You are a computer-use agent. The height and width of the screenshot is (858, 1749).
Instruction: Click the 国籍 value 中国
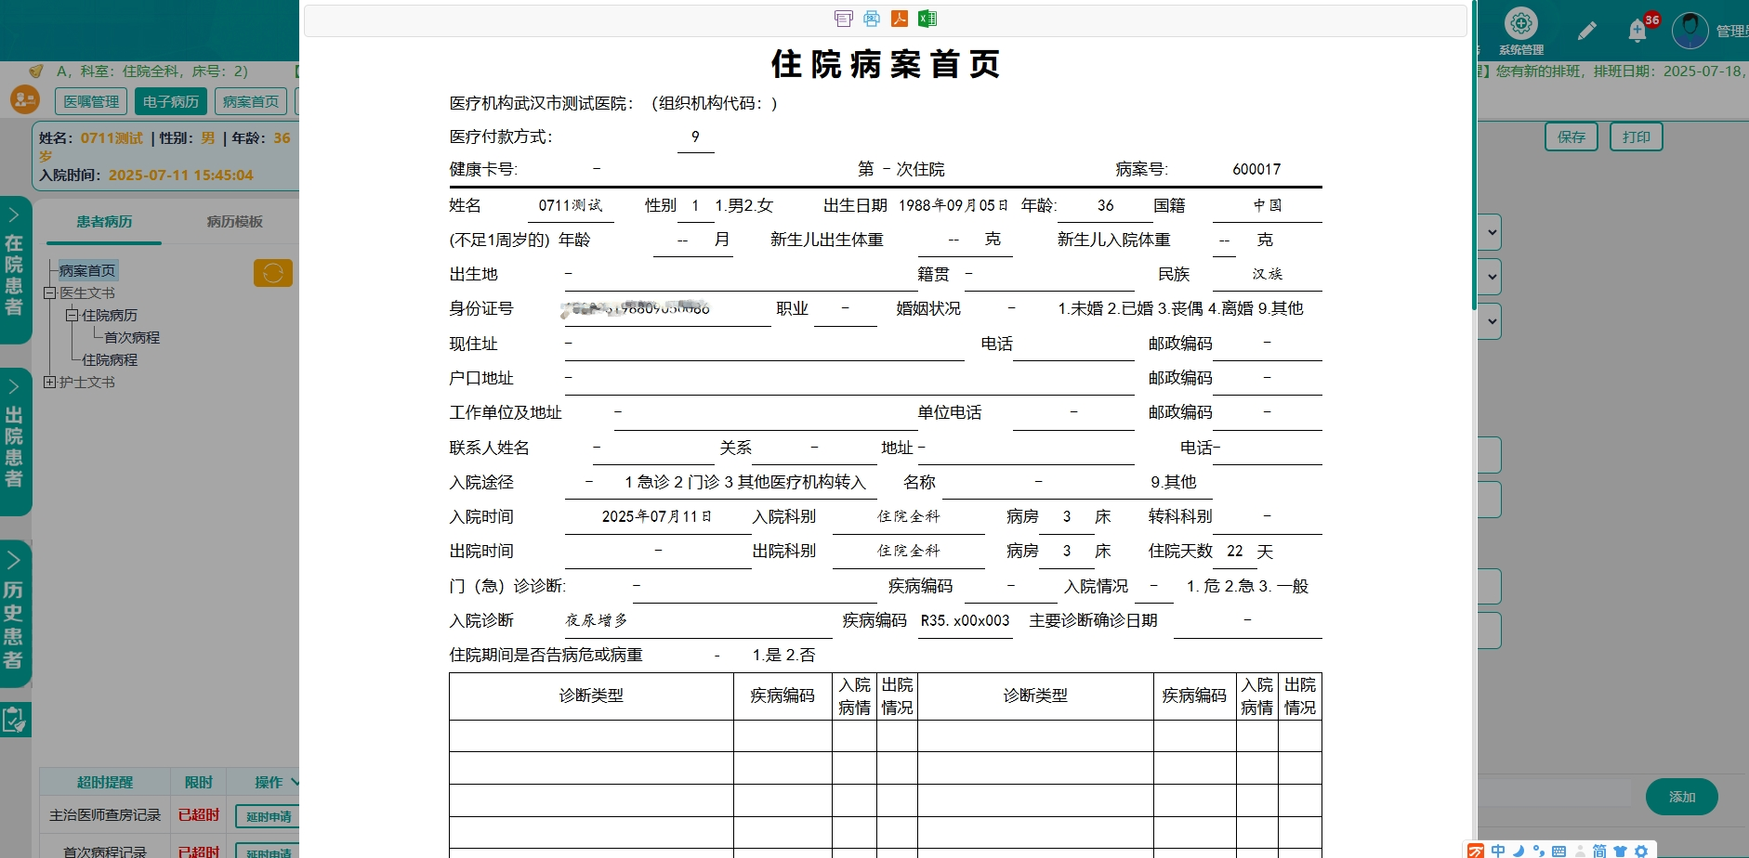[x=1268, y=205]
